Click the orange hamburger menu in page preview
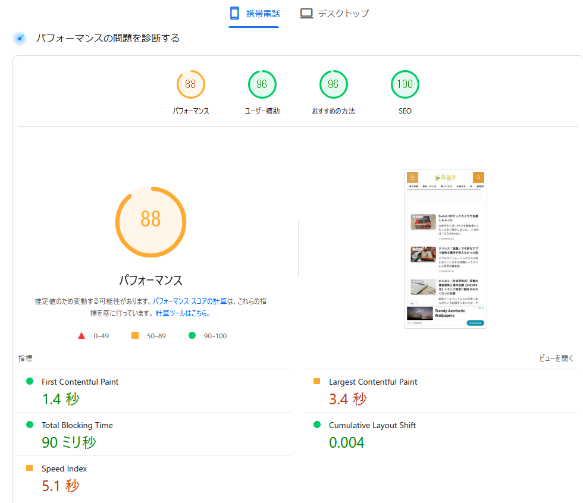 [x=412, y=177]
